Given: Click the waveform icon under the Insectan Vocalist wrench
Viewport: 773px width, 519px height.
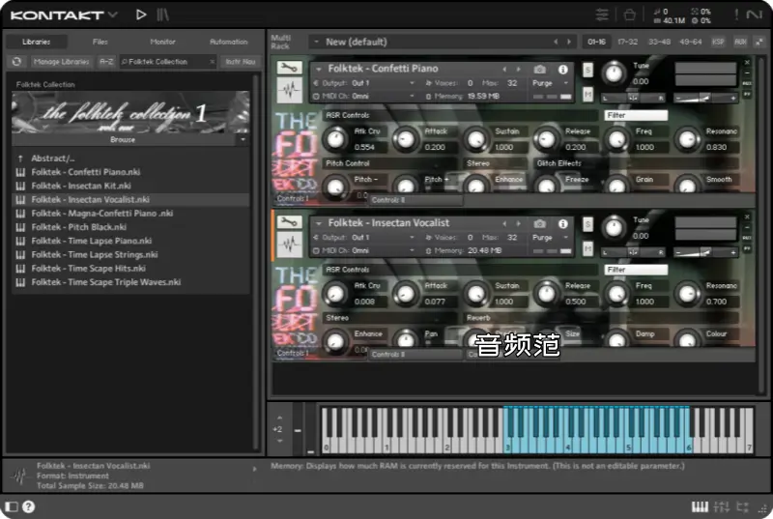Looking at the screenshot, I should coord(289,245).
